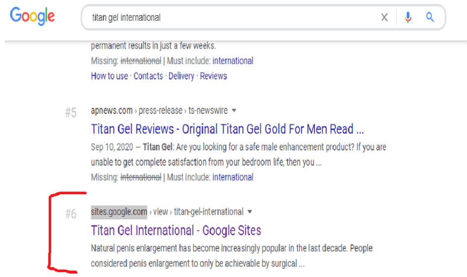The width and height of the screenshot is (467, 277).
Task: Open the 'Reviews' sitelink
Action: coord(214,76)
